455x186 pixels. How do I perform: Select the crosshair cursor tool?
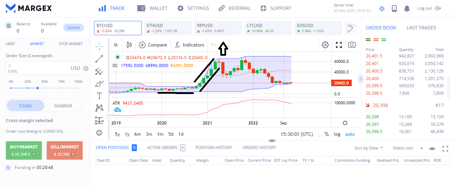(99, 45)
